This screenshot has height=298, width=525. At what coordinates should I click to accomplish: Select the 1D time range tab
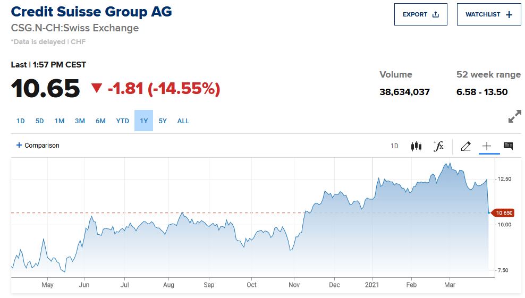(x=21, y=121)
